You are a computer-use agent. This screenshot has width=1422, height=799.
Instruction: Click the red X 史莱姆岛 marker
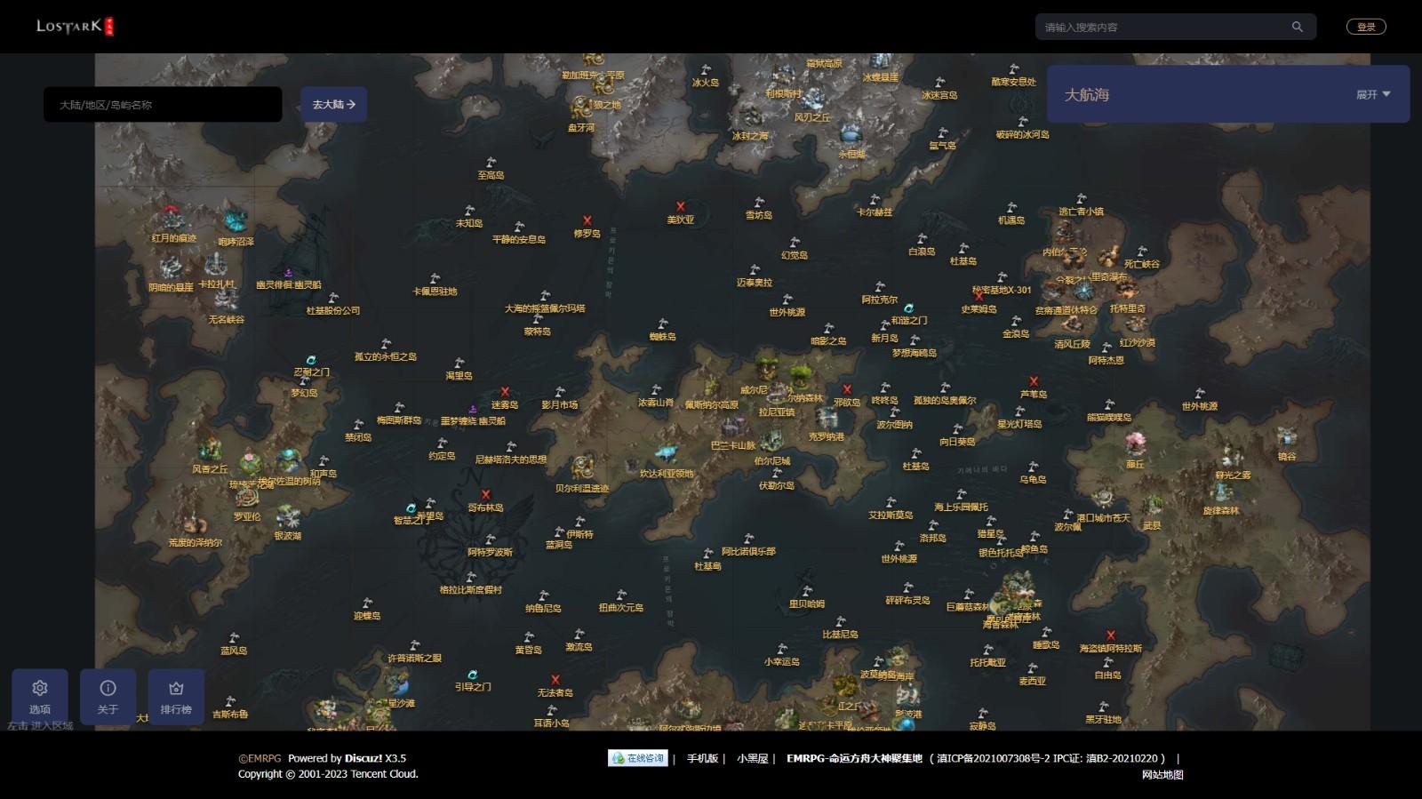979,297
